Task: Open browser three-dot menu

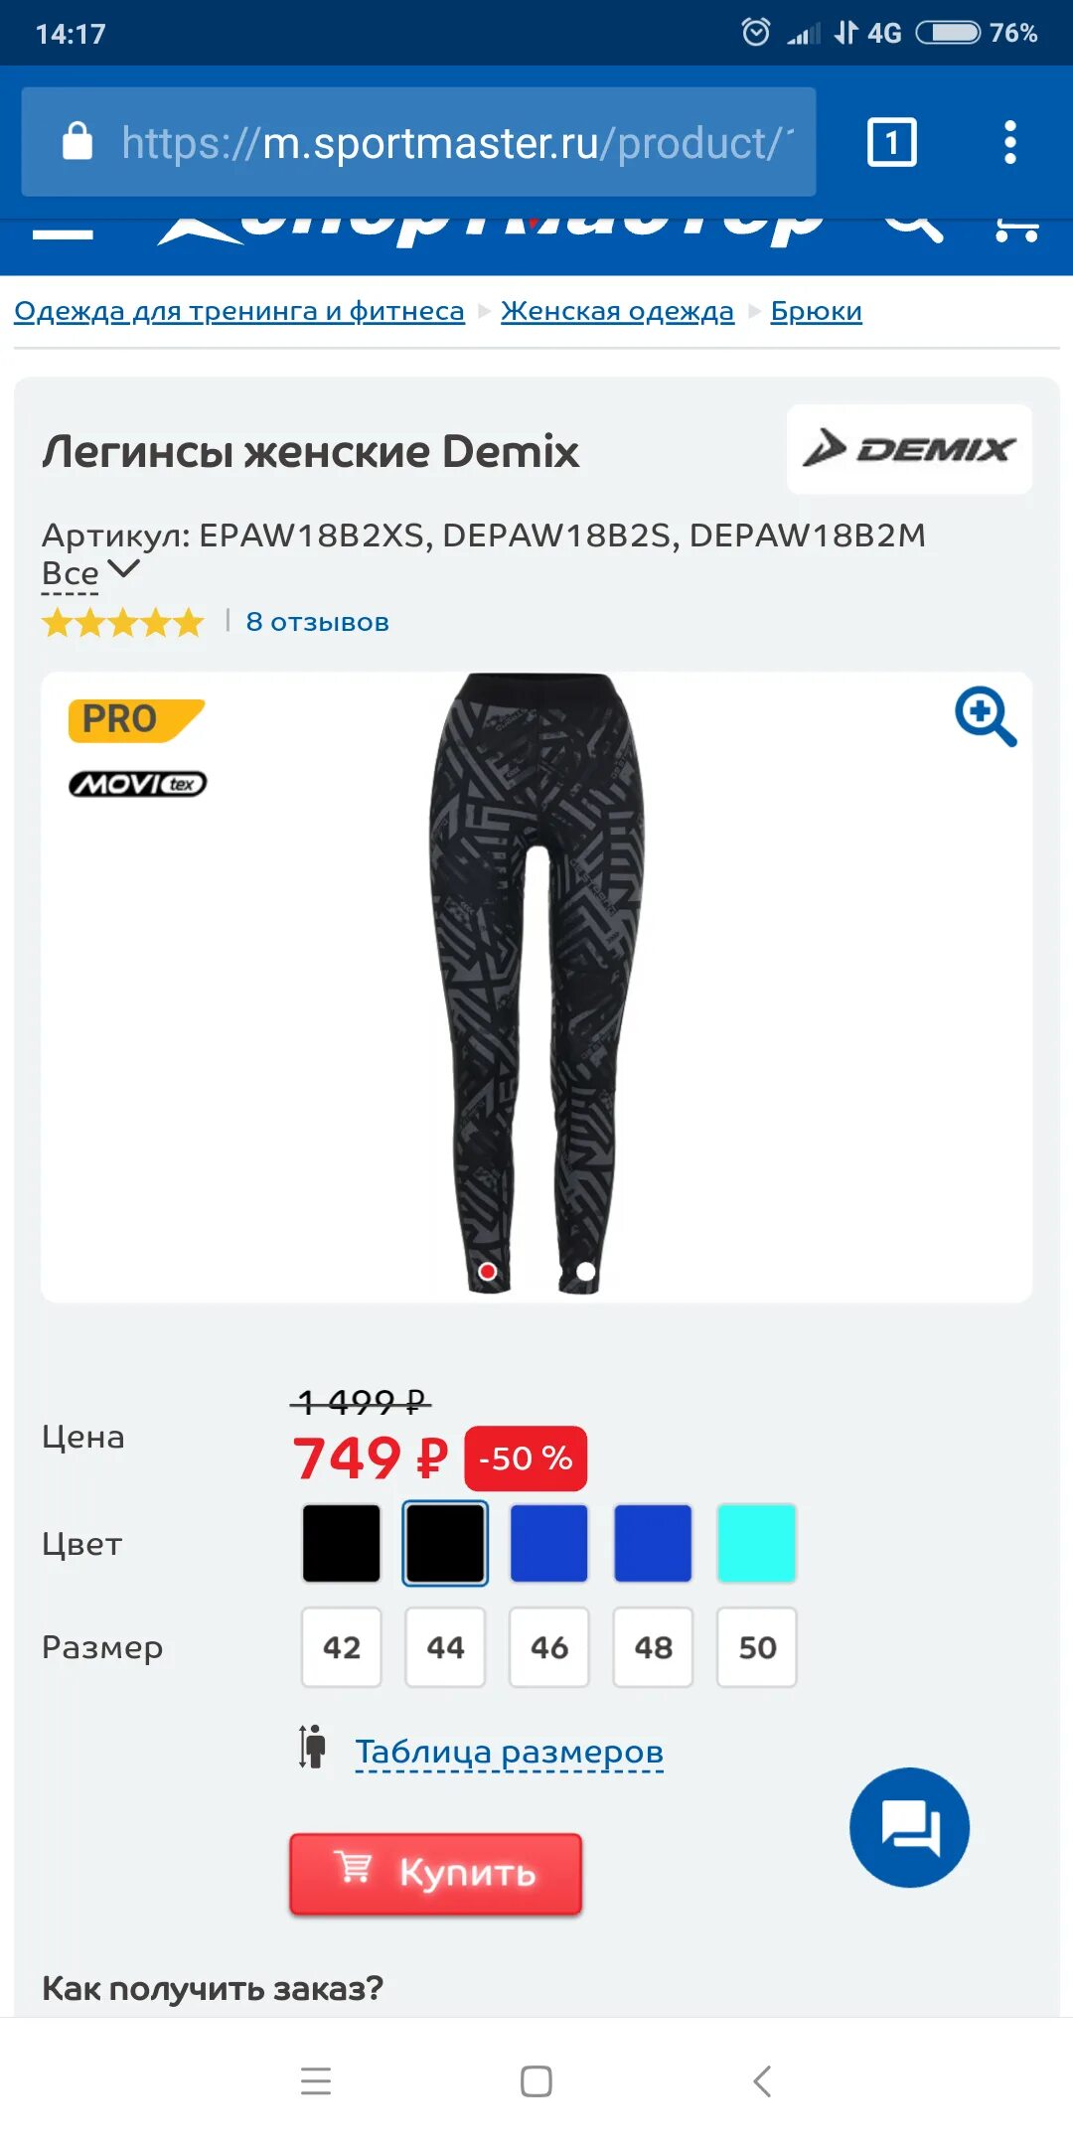Action: [1009, 142]
